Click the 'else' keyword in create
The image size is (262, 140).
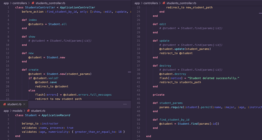click(x=32, y=91)
